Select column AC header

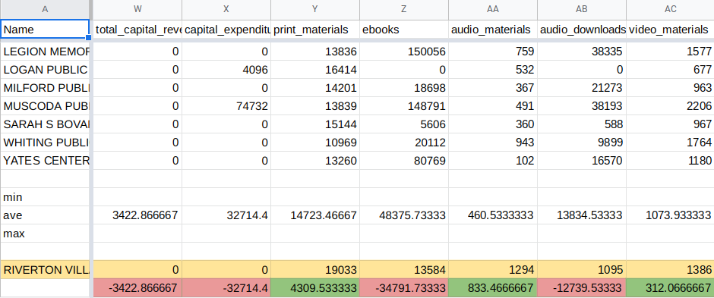coord(670,9)
